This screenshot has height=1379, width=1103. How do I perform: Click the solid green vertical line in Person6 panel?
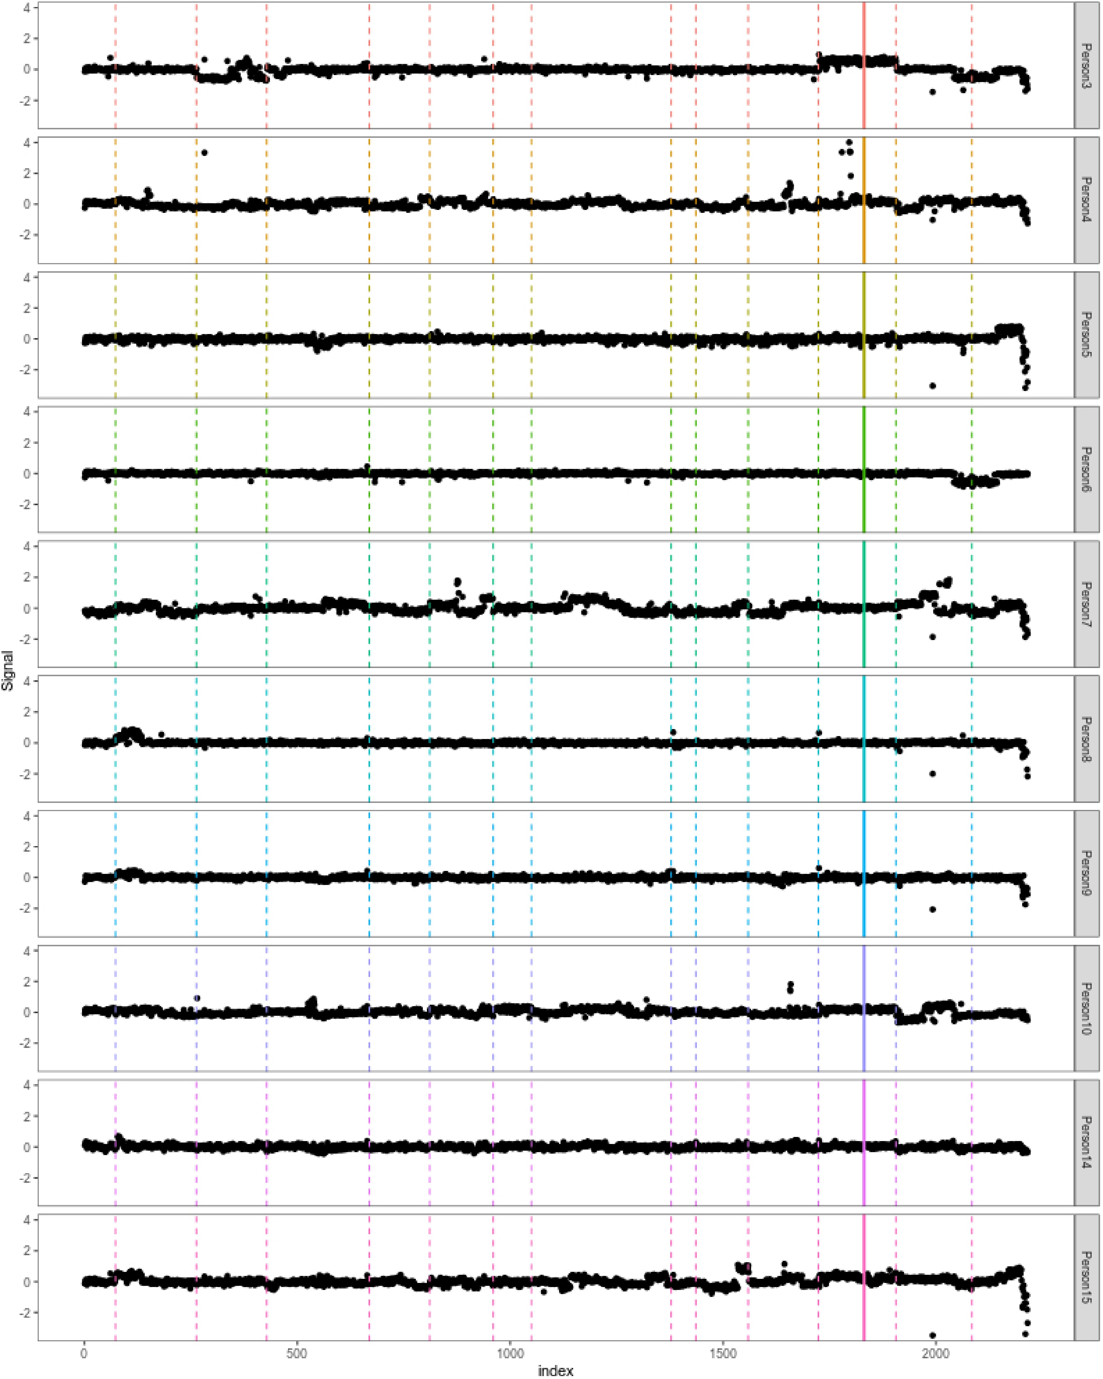pos(864,441)
